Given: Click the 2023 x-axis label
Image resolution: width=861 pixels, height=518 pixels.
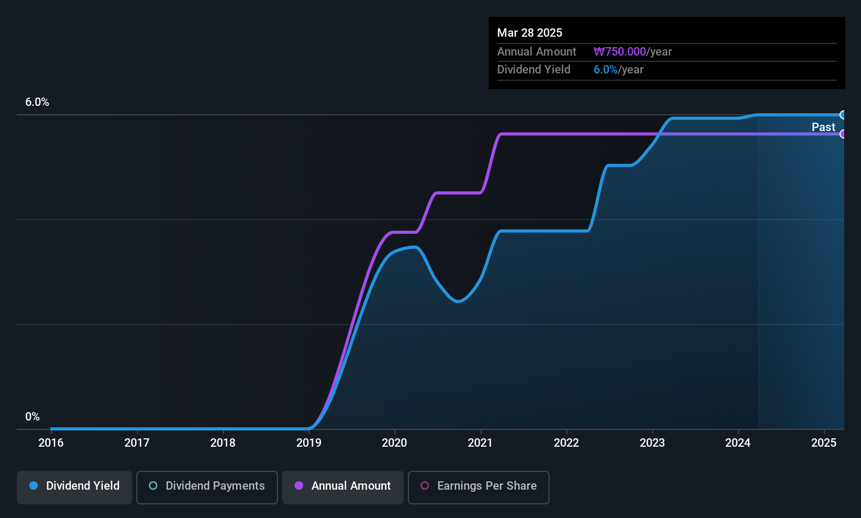Looking at the screenshot, I should tap(652, 443).
